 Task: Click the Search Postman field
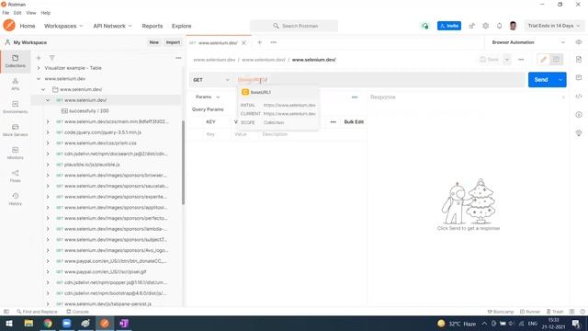click(x=294, y=26)
